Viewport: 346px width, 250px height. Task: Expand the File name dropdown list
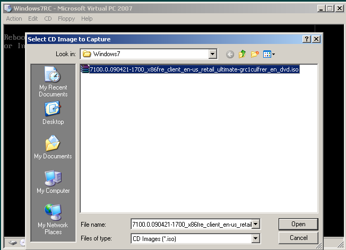(256, 225)
